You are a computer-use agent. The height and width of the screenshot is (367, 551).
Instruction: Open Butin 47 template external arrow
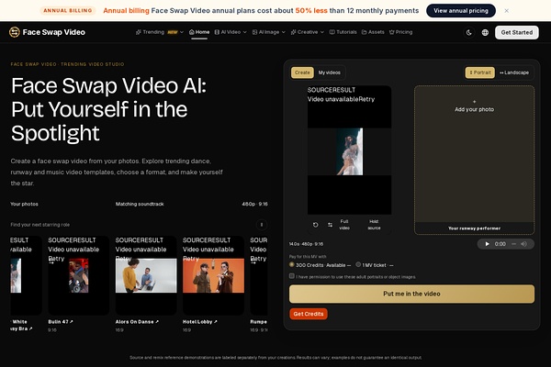pos(72,321)
